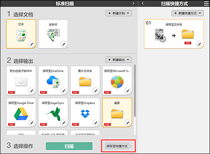Open the 新建快捷方式 dropdown button

(x=187, y=13)
